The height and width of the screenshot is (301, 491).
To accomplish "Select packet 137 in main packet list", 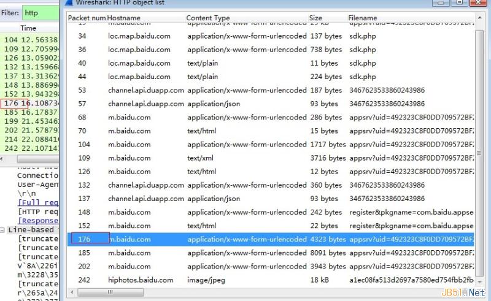I will pyautogui.click(x=29, y=76).
